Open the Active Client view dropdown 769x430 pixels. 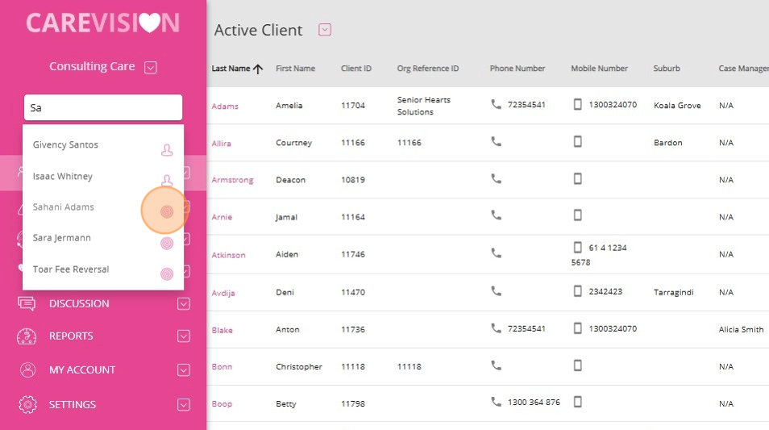(x=325, y=30)
